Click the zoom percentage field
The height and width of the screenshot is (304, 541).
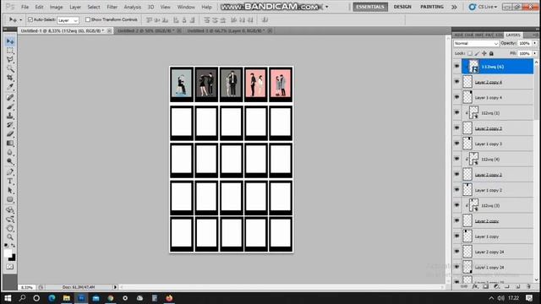(27, 287)
